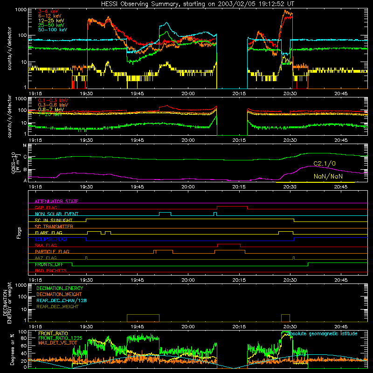This screenshot has height=373, width=373.
Task: Click the top plot counts/s/detector axis label
Action: pyautogui.click(x=9, y=48)
